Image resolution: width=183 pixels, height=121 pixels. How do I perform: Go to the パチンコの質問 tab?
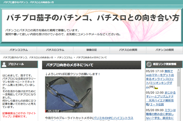coord(165,50)
